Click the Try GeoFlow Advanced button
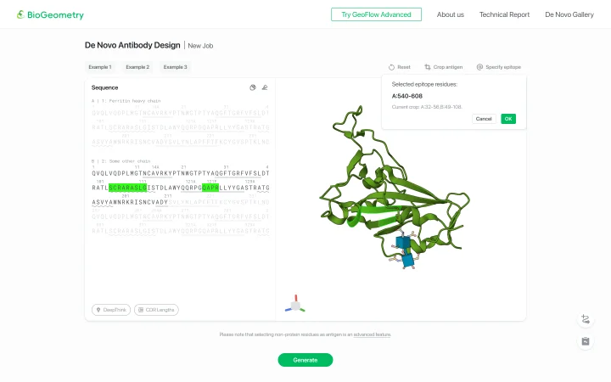 (376, 14)
